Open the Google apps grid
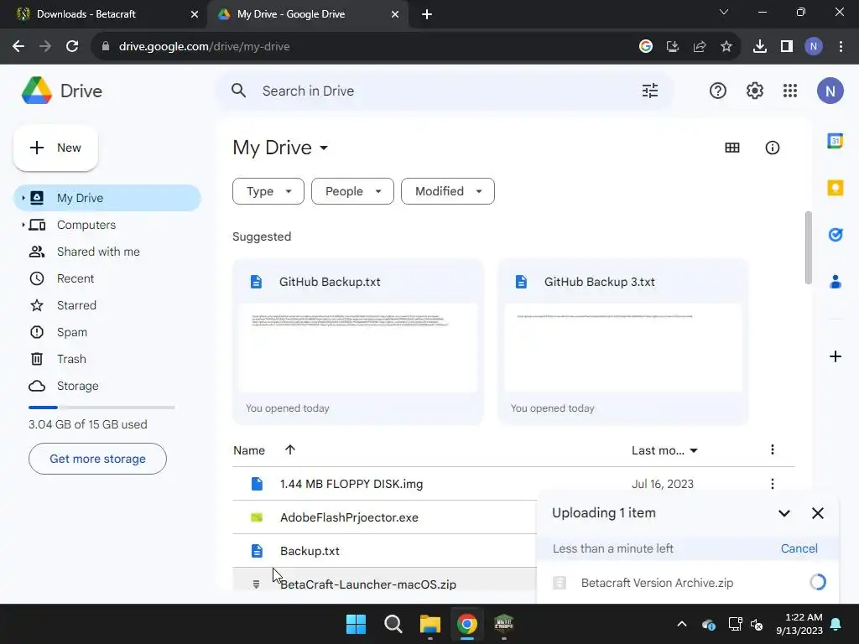This screenshot has width=859, height=644. 790,91
